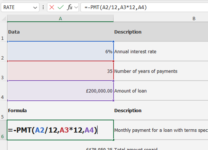Select column A header
Viewport: 208px width, 150px height.
[60, 19]
